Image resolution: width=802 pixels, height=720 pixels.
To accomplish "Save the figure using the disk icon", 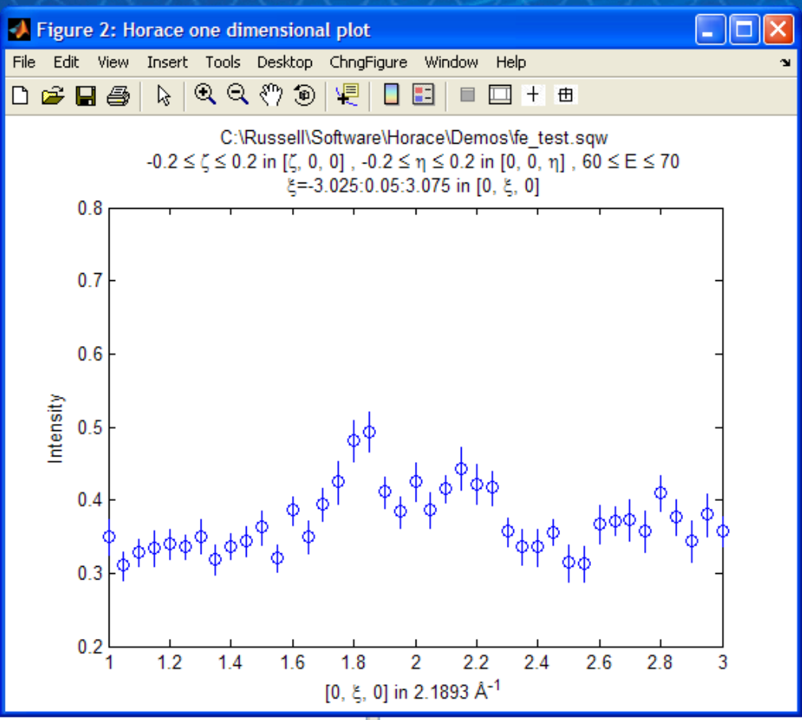I will [85, 96].
